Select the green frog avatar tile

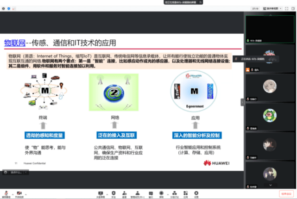pyautogui.click(x=270, y=117)
